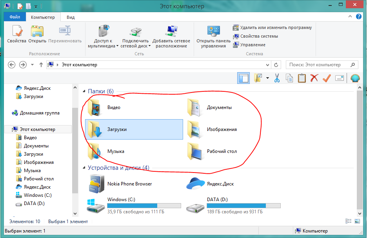Switch to the Компьютер ribbon tab
Screen dimensions: 367x238
coord(43,17)
